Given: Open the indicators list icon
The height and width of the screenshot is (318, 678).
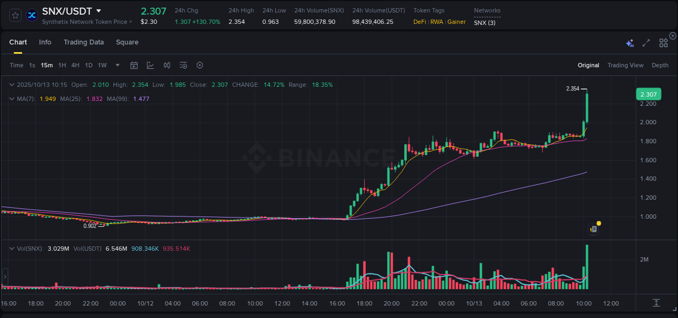Looking at the screenshot, I should [x=183, y=65].
